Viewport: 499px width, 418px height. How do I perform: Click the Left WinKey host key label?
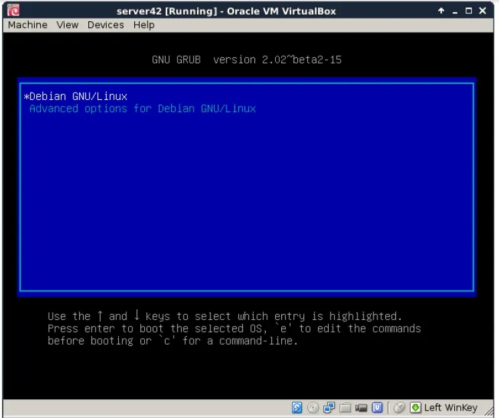tap(451, 407)
